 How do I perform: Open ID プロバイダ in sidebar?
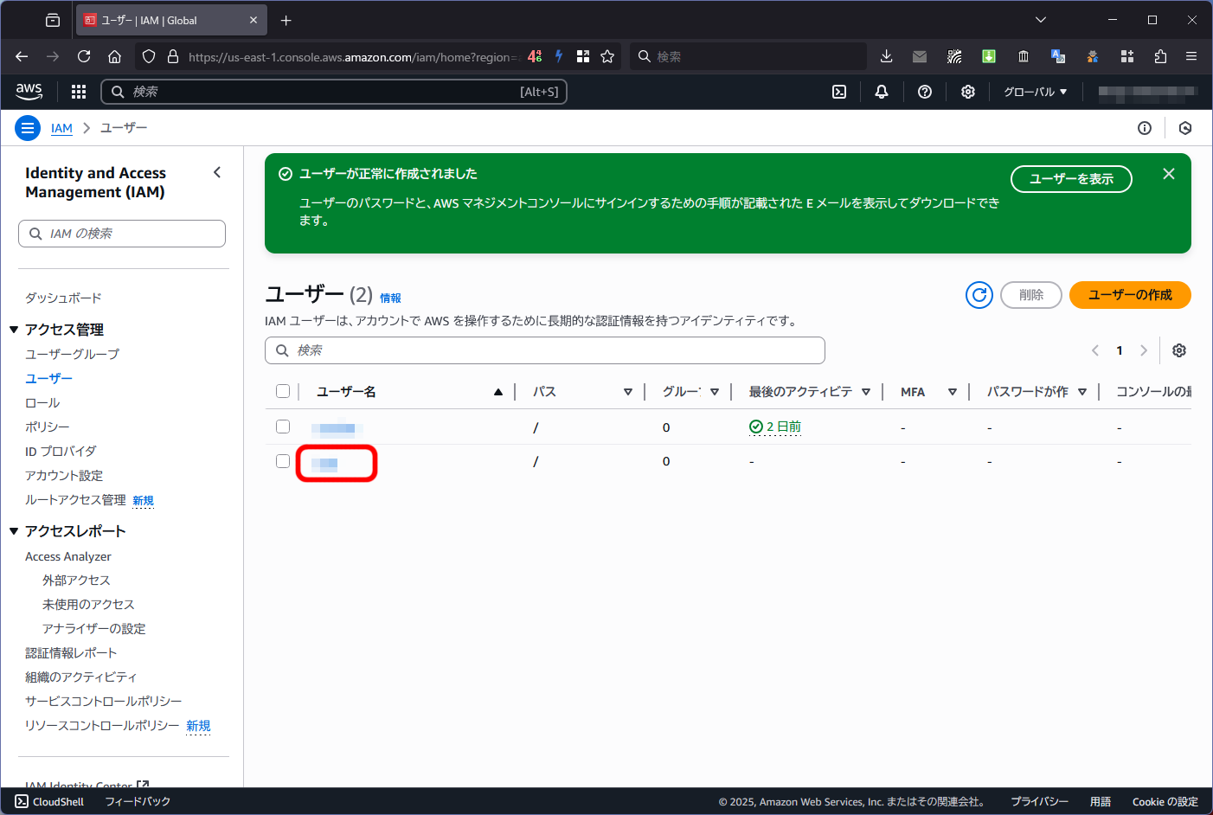coord(61,451)
